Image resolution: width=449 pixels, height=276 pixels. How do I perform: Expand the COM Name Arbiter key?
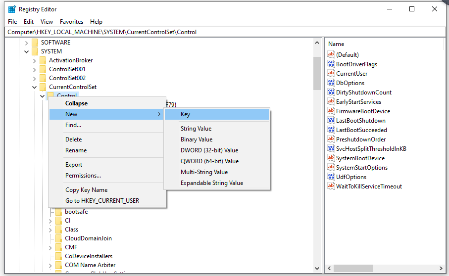[x=50, y=266]
